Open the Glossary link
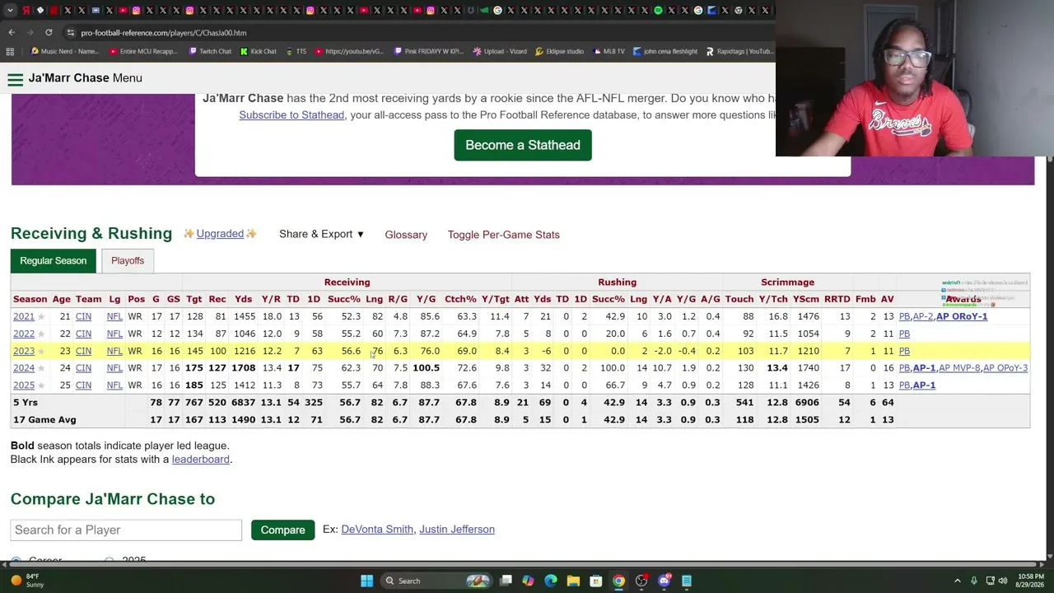This screenshot has width=1054, height=593. point(406,235)
